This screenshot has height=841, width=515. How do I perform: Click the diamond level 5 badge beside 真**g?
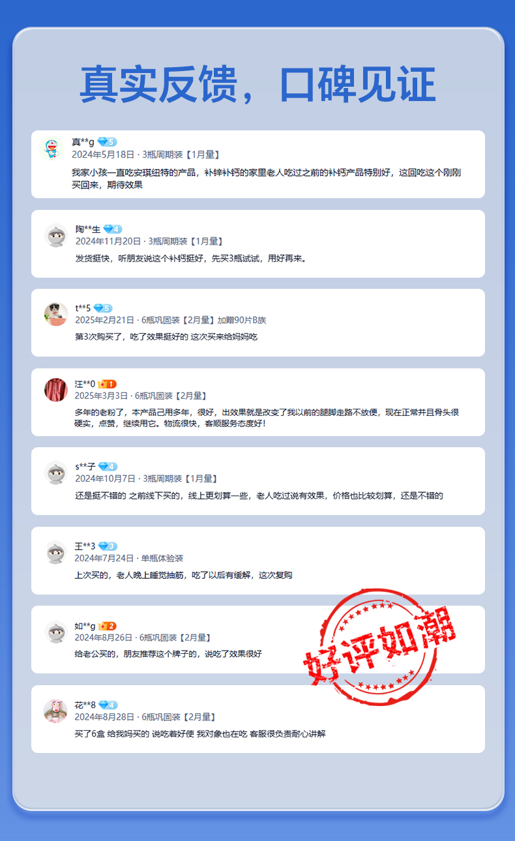[x=107, y=142]
